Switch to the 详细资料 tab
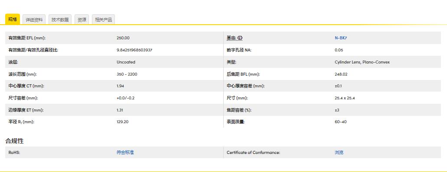 pyautogui.click(x=34, y=19)
